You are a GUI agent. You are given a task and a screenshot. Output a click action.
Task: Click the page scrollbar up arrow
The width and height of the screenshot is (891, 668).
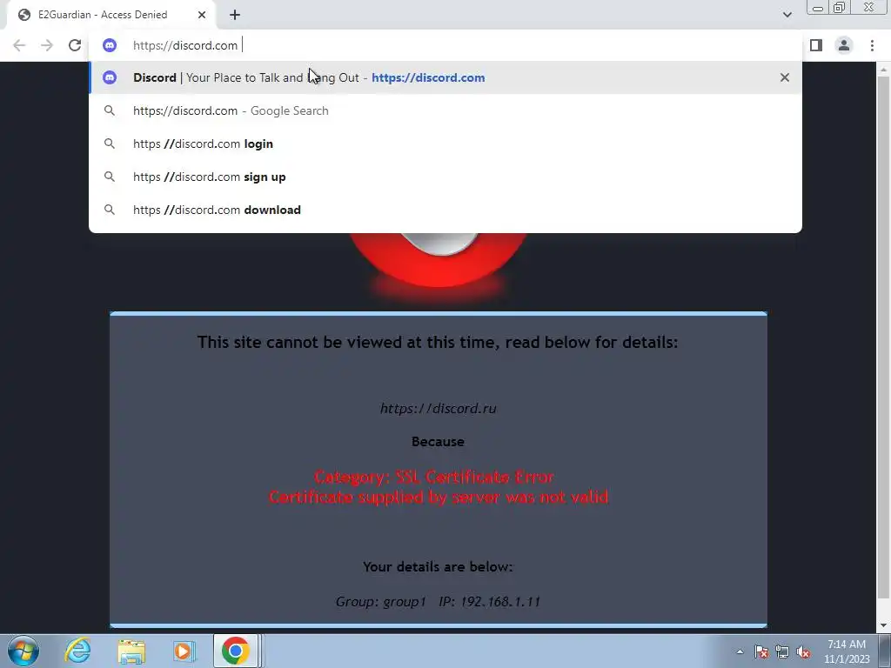click(883, 70)
